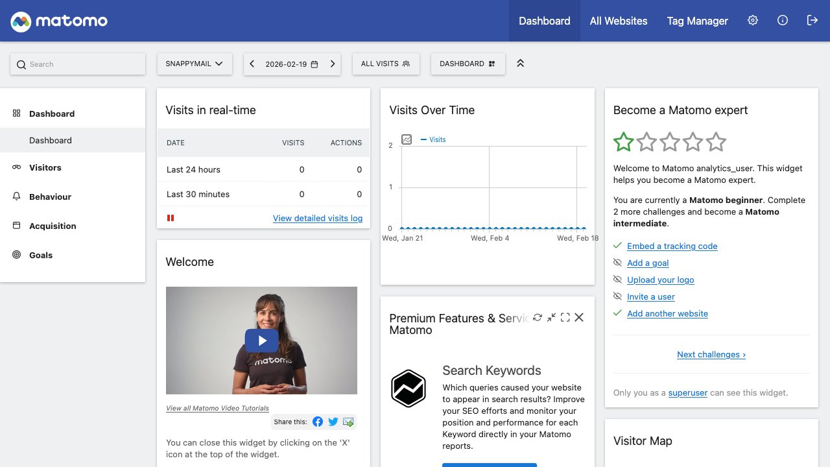Toggle the Visits series legend
The height and width of the screenshot is (467, 830).
(434, 139)
